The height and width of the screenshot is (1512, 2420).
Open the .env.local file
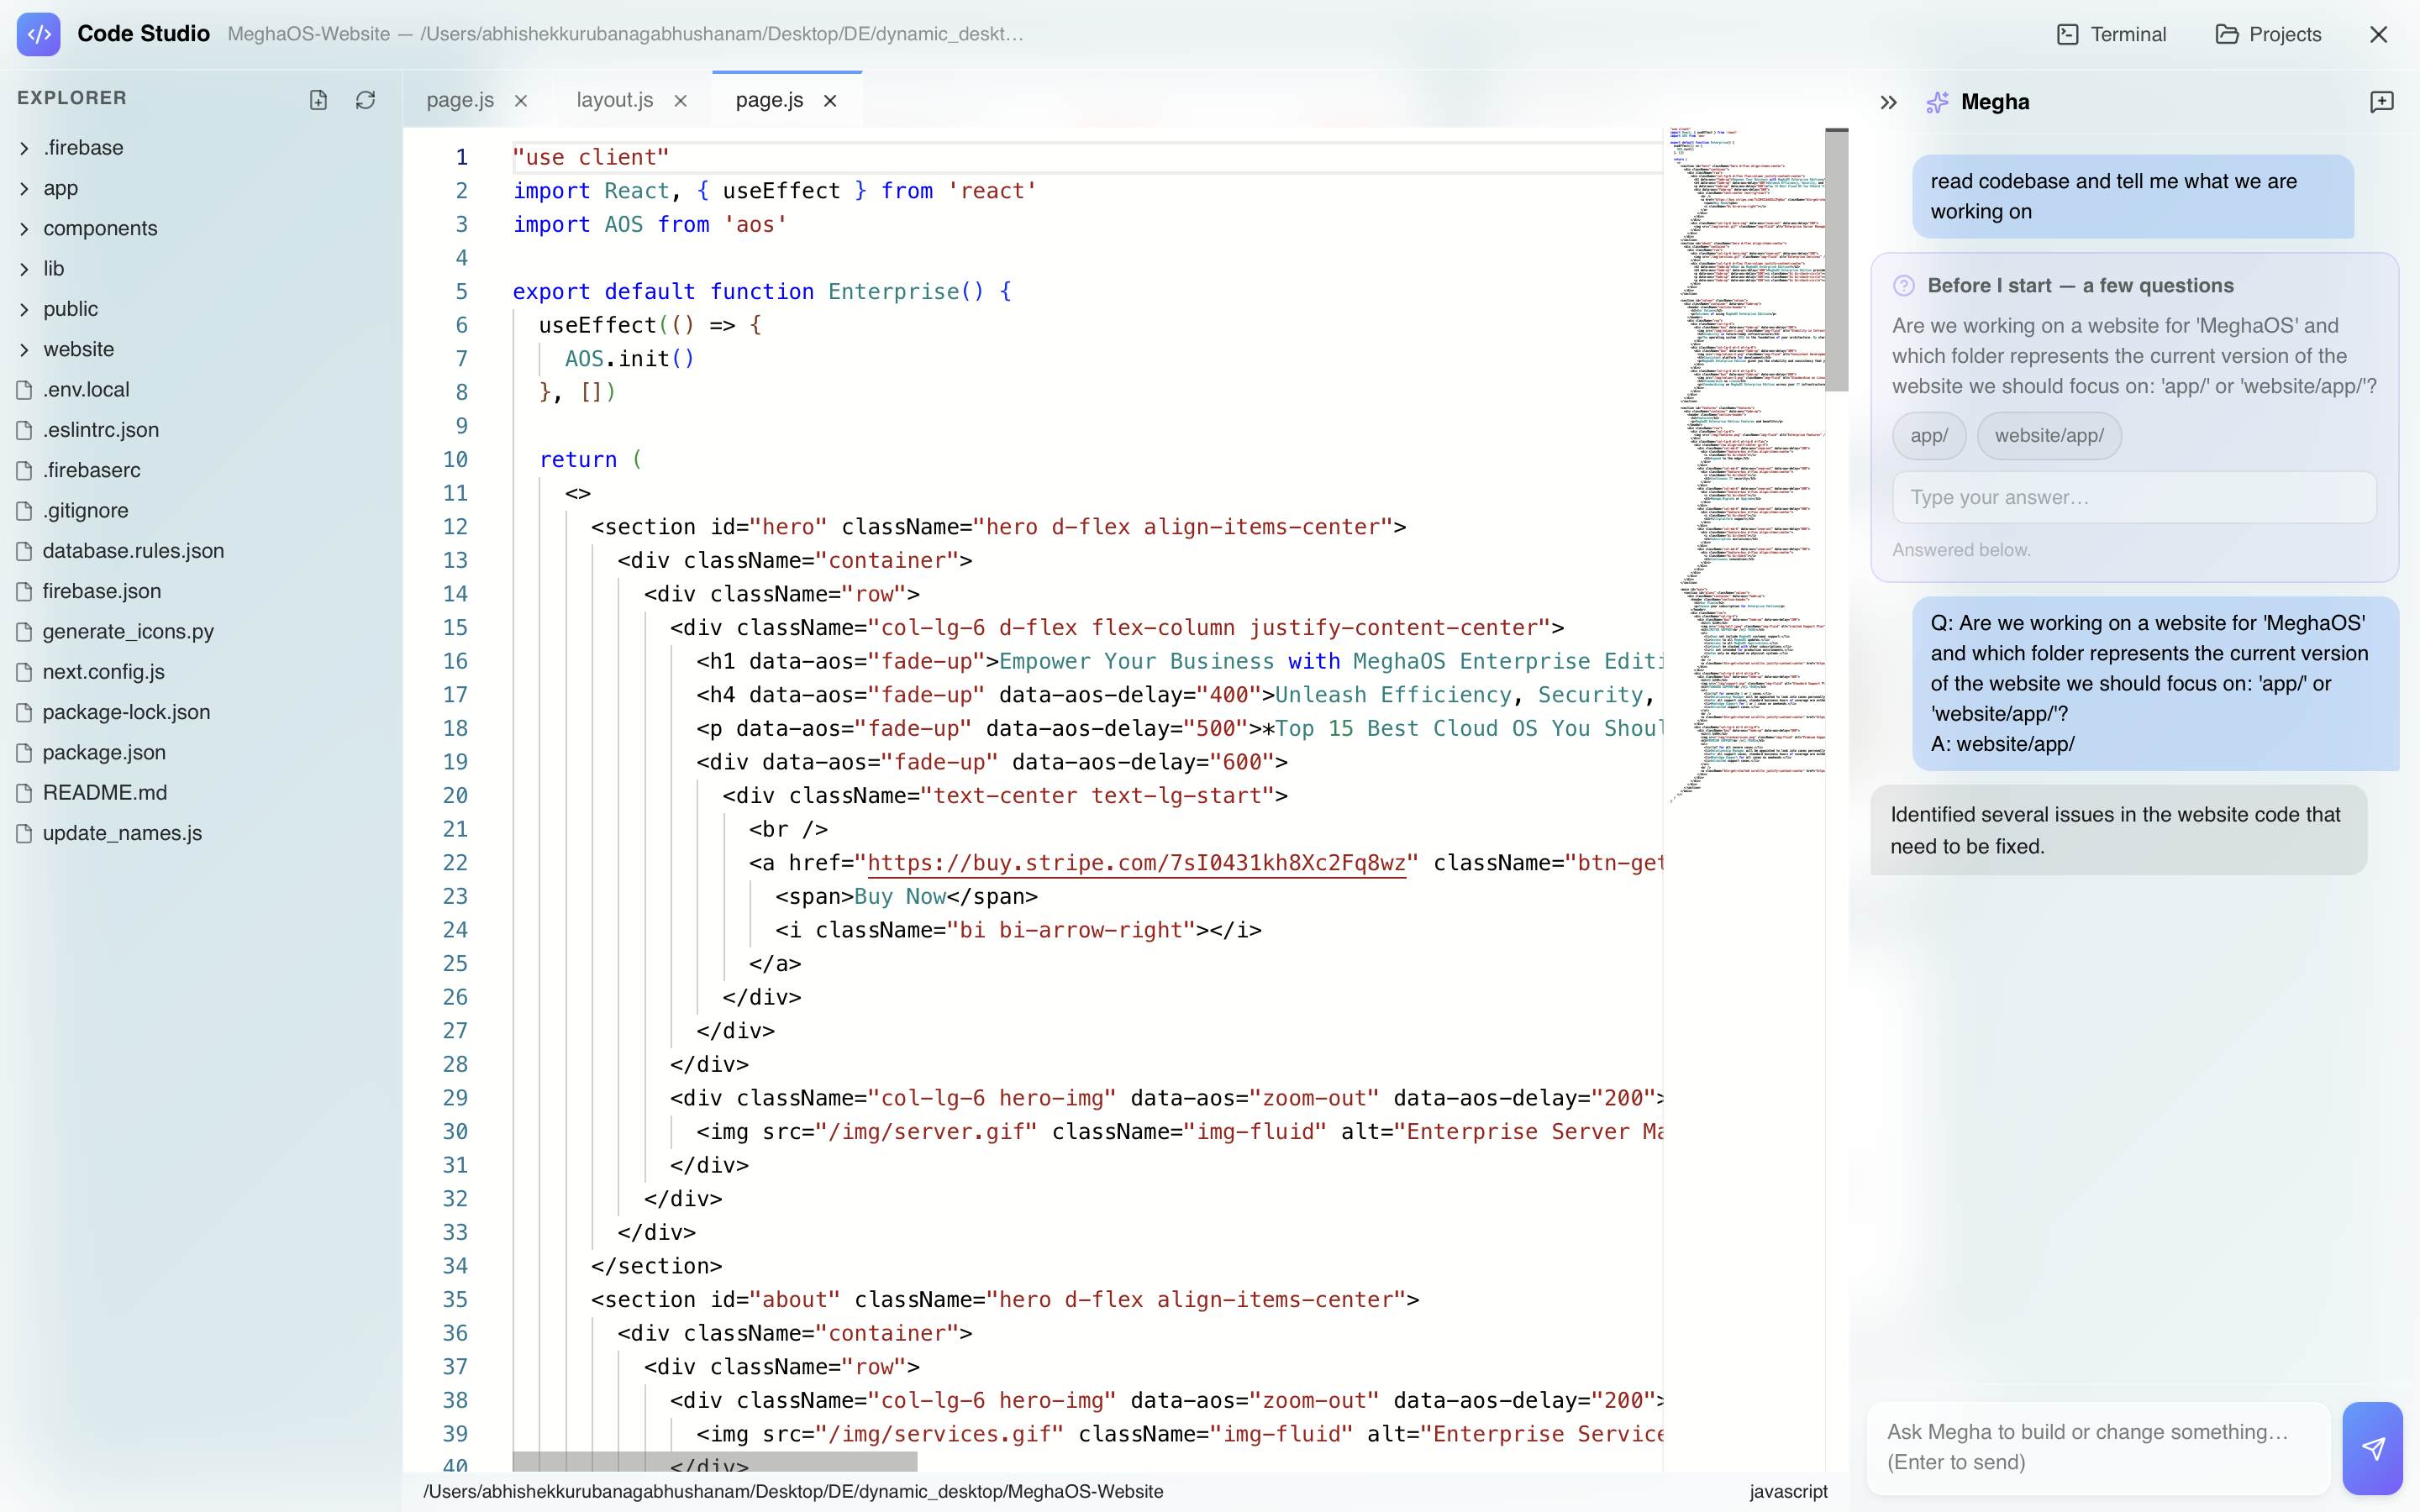[200, 390]
